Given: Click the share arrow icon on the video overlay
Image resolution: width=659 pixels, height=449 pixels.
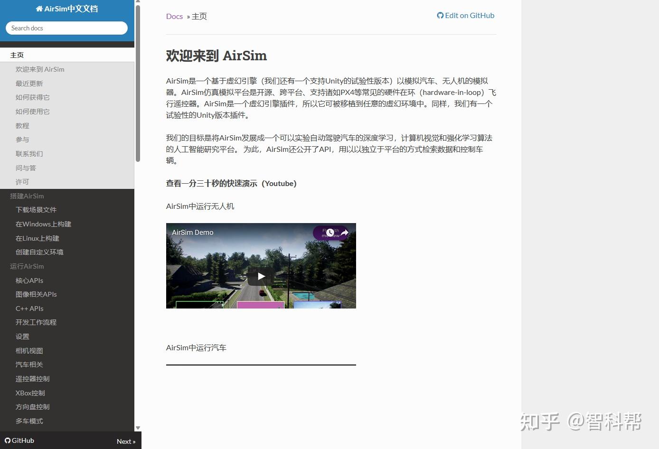Looking at the screenshot, I should tap(344, 232).
